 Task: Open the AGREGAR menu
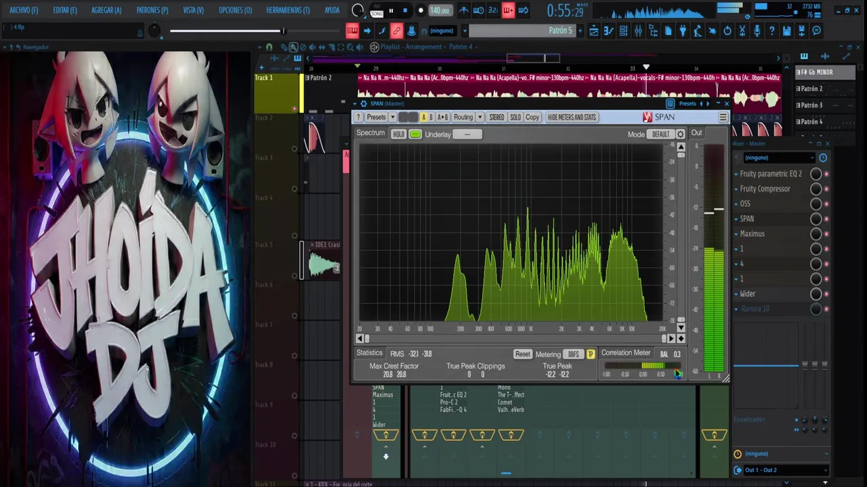[x=106, y=10]
